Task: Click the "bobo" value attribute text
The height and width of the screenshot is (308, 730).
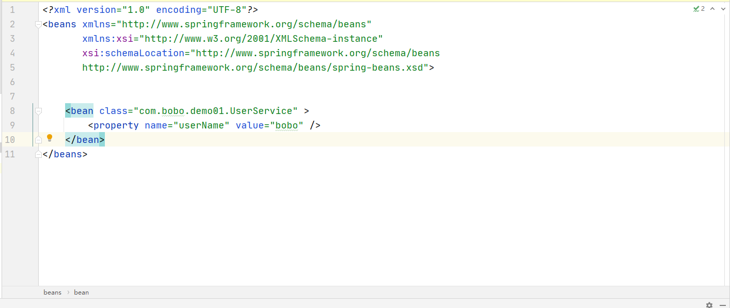Action: (286, 125)
